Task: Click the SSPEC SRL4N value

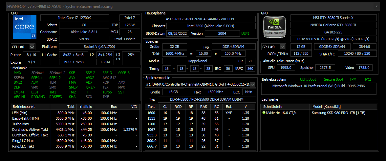Action: pos(84,39)
